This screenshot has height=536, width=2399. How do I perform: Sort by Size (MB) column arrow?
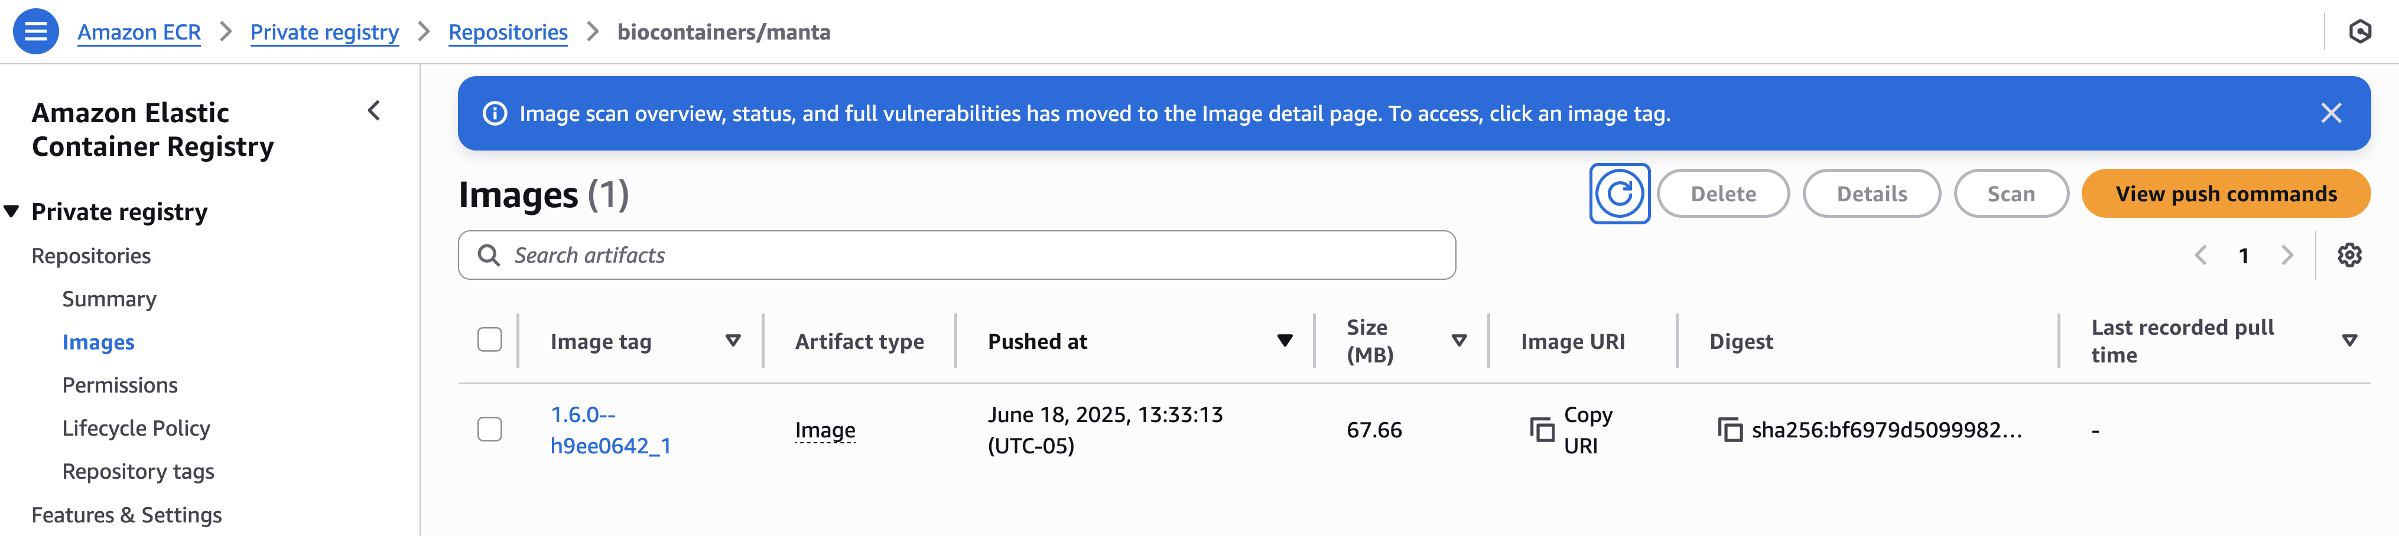[1458, 341]
